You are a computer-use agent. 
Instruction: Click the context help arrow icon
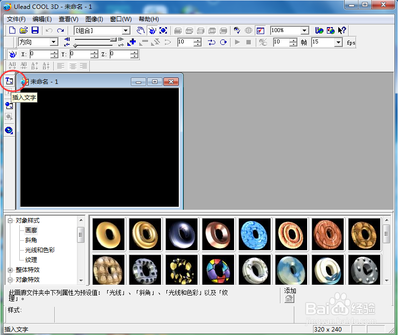pyautogui.click(x=342, y=31)
